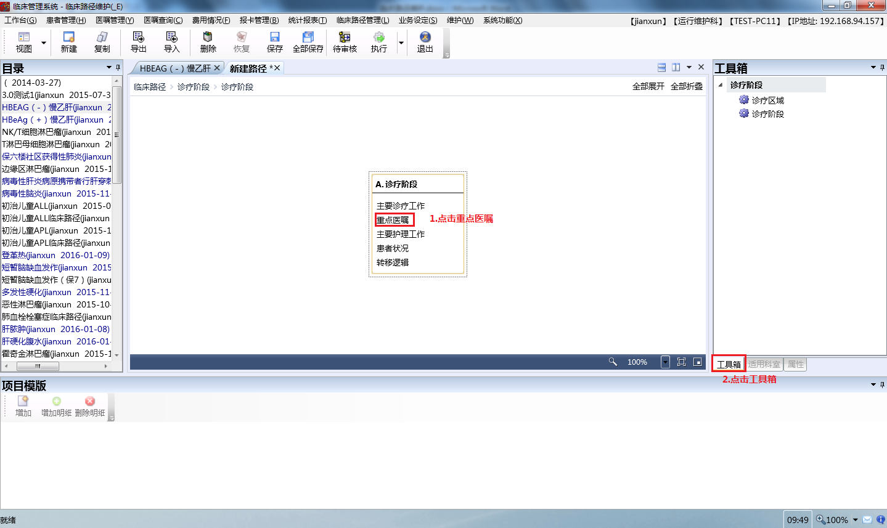Select 诊疗阶段 gear tool in toolbox
887x528 pixels.
tap(761, 114)
